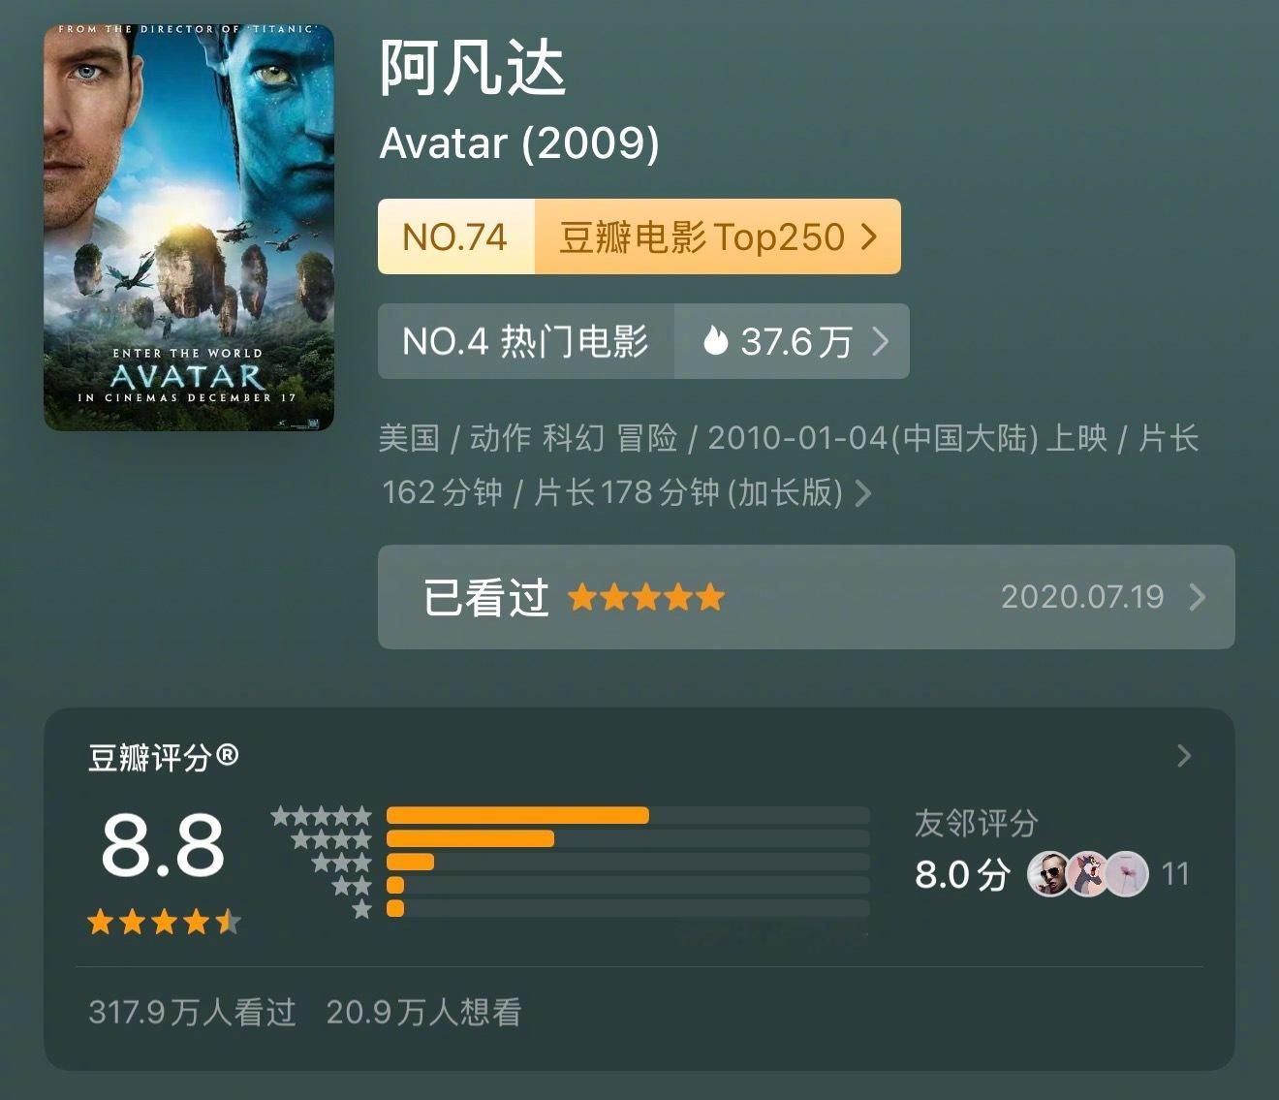Tap the 豆瓣评分 section title

click(163, 757)
